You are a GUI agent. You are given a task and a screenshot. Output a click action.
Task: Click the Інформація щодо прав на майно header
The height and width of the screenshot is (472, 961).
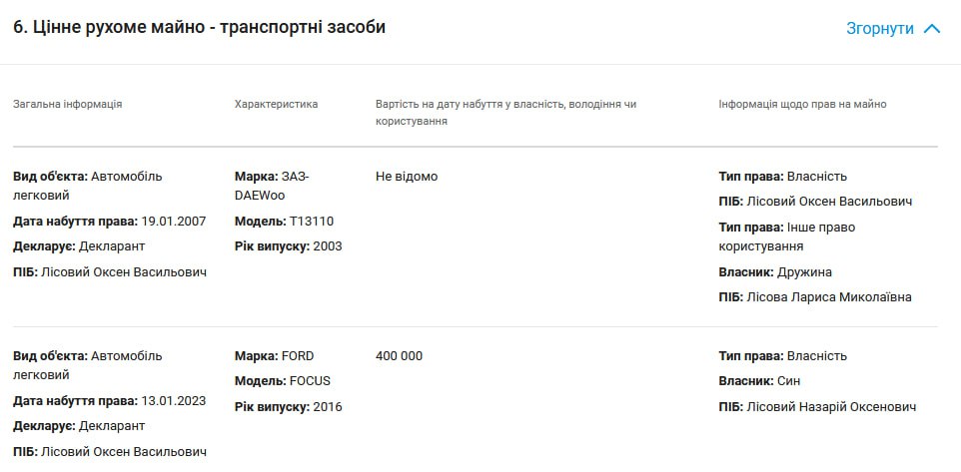[x=802, y=104]
